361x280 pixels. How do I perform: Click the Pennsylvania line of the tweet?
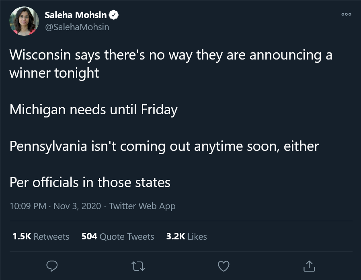click(x=164, y=146)
